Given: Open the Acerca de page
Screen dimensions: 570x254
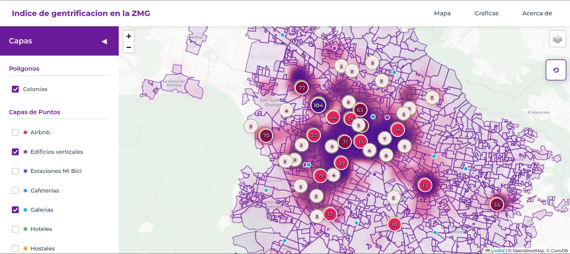Looking at the screenshot, I should [x=537, y=13].
